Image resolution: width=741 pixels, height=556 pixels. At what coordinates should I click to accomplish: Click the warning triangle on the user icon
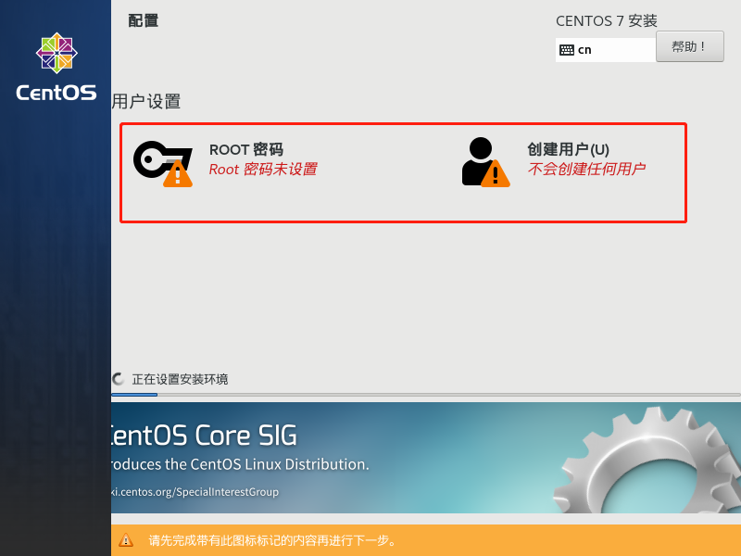(x=496, y=173)
